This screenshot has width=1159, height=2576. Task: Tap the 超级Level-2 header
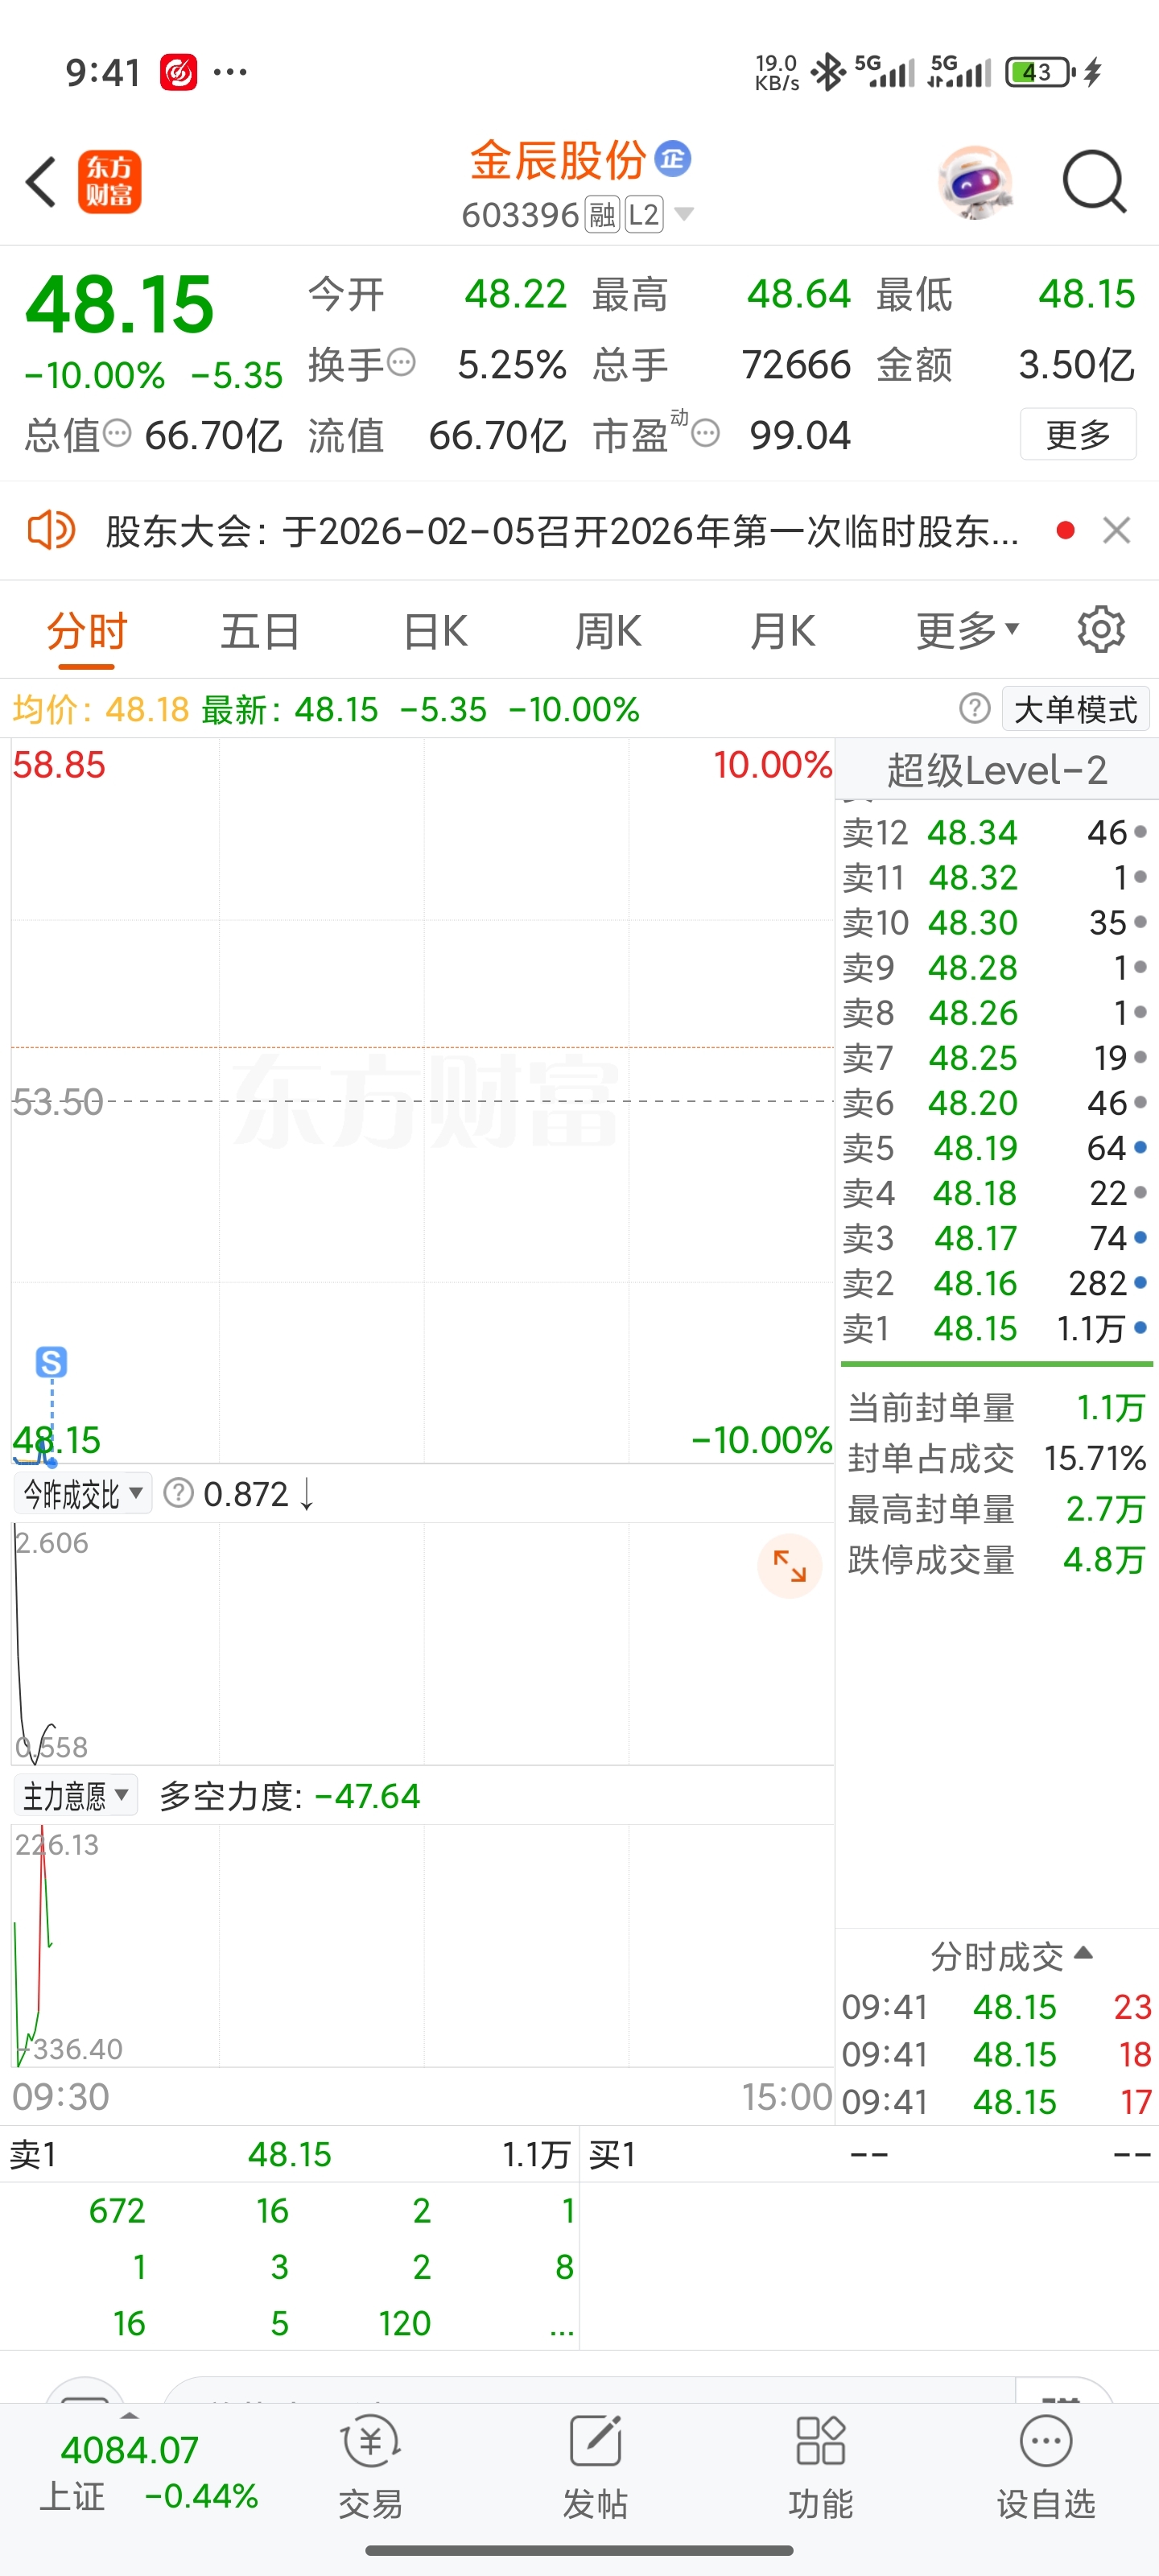997,770
